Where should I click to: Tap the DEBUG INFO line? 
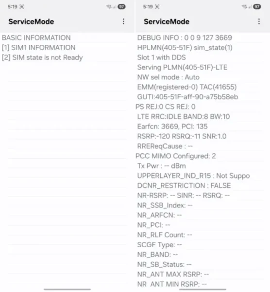(x=185, y=38)
